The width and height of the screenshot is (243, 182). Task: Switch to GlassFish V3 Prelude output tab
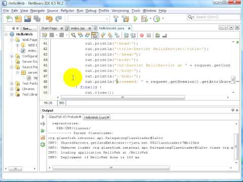(x=63, y=117)
